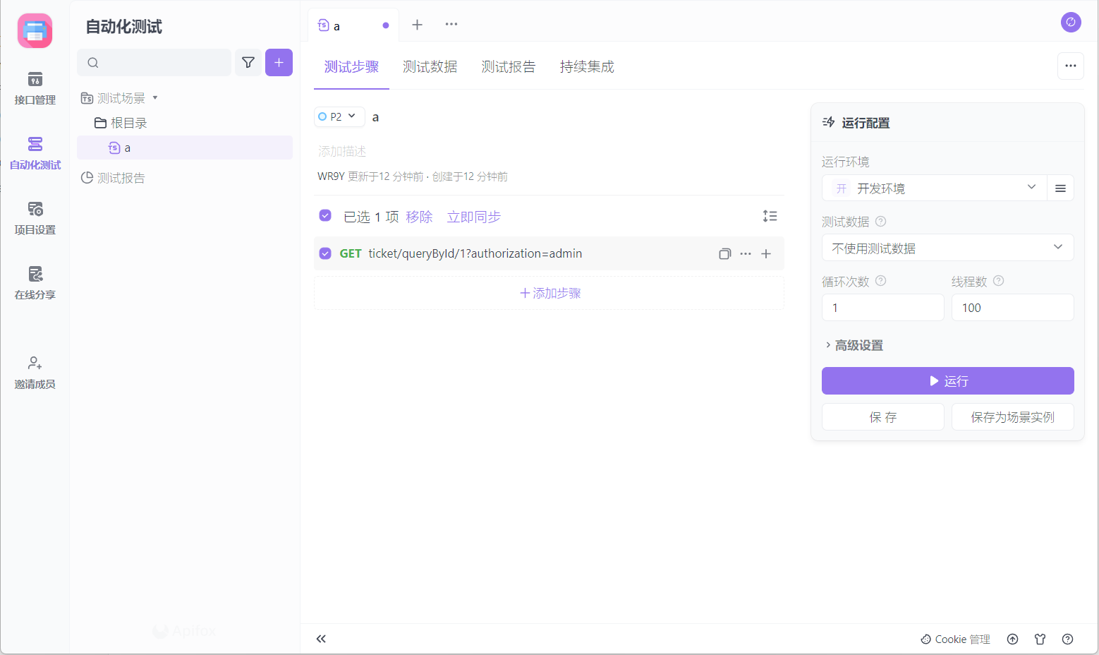Click the 循环次数 input field

click(882, 308)
